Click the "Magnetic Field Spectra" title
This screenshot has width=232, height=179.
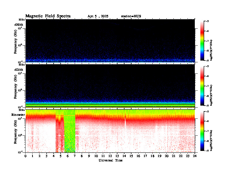[x=48, y=16]
